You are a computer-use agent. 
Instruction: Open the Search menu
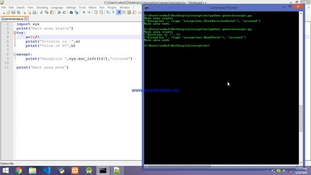click(x=20, y=8)
